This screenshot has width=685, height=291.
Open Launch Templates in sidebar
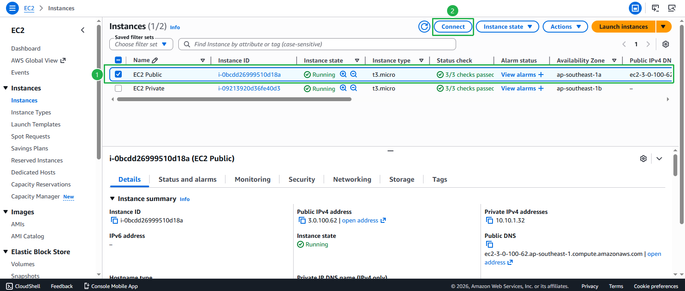(36, 124)
